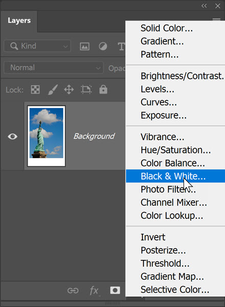Click the type layer filter icon
Screen dimensions: 225x307
point(121,47)
